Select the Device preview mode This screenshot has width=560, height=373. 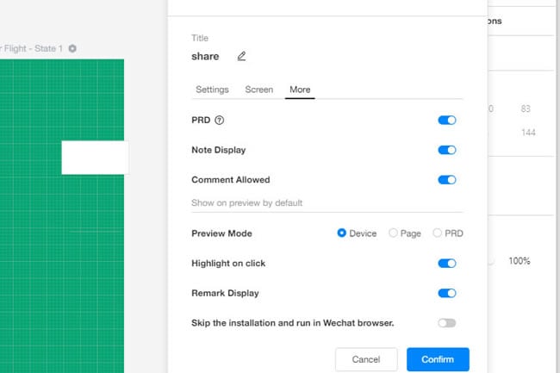pyautogui.click(x=341, y=233)
